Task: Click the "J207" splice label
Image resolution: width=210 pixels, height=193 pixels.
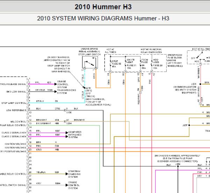Action: tap(185, 125)
